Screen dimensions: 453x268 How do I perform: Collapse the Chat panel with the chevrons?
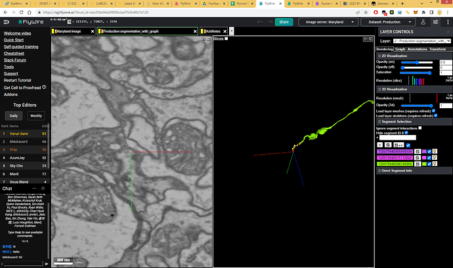point(43,188)
